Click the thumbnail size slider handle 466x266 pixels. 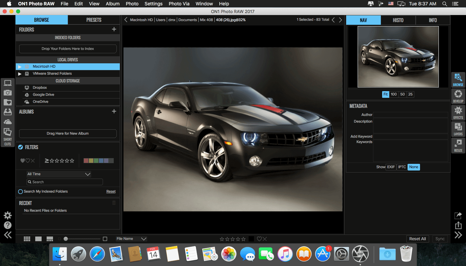66,239
